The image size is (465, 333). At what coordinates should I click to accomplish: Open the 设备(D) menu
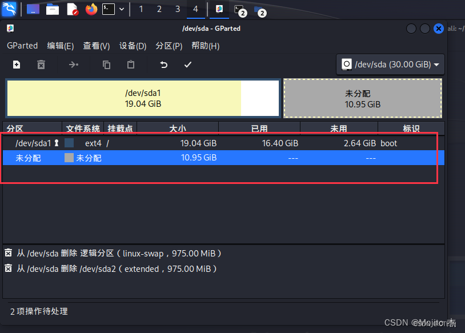133,46
